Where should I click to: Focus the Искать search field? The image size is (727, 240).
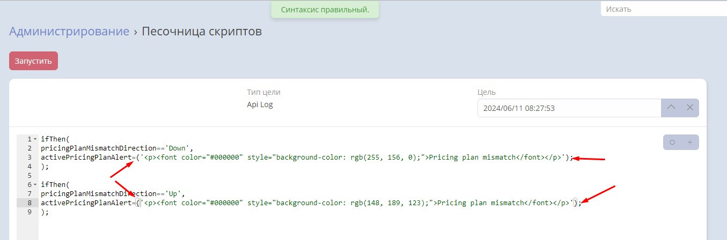click(x=663, y=9)
